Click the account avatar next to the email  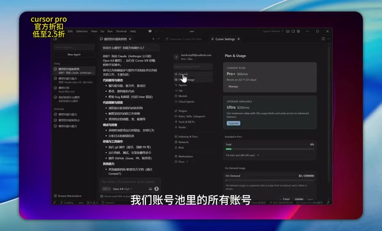click(176, 57)
